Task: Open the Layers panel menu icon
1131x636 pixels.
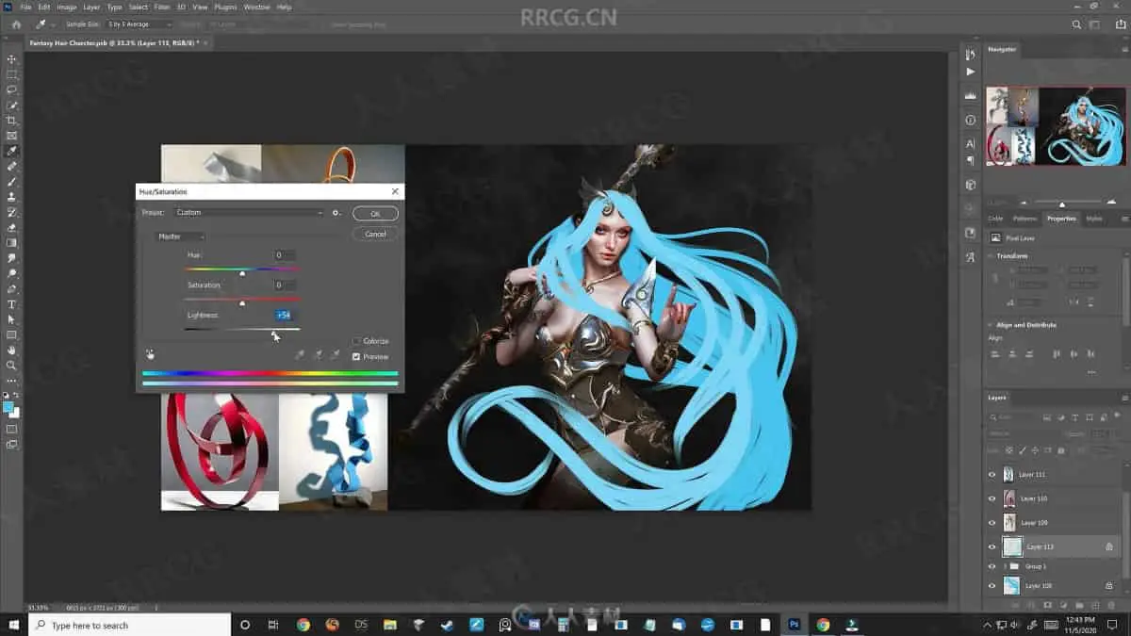Action: click(x=1124, y=398)
